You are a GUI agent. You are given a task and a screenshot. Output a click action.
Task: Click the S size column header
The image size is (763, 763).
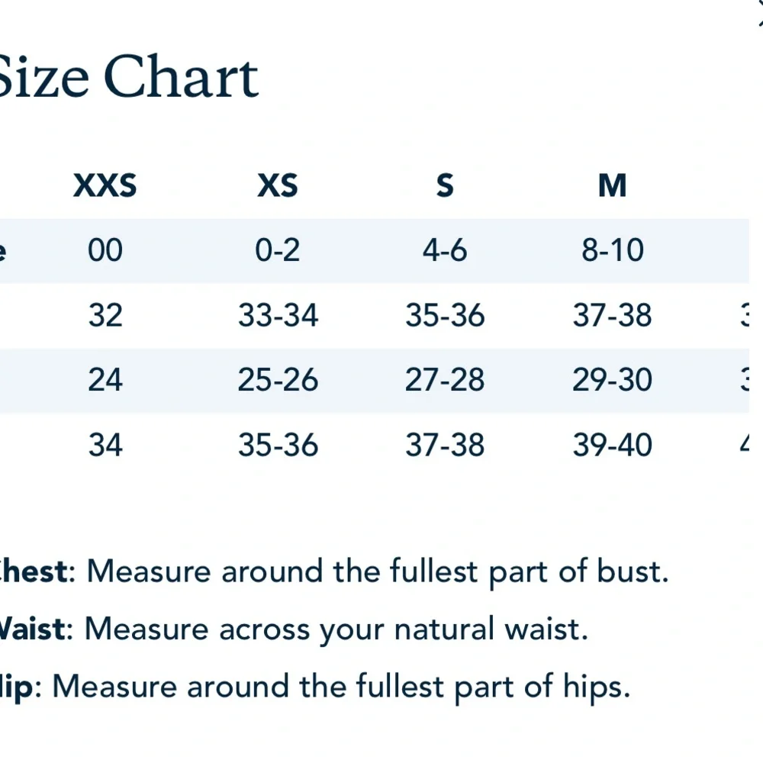[x=445, y=185]
